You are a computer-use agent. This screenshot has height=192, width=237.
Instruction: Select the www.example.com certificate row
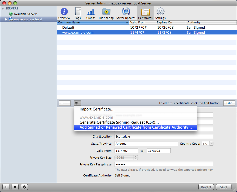(x=147, y=32)
